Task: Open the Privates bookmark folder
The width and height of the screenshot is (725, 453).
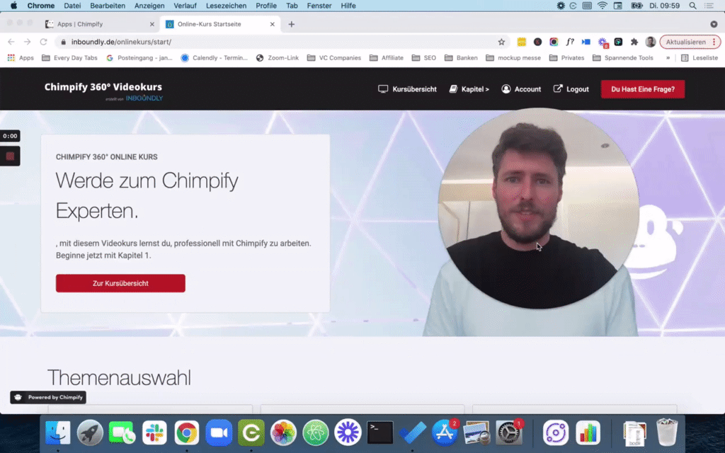Action: click(x=566, y=58)
